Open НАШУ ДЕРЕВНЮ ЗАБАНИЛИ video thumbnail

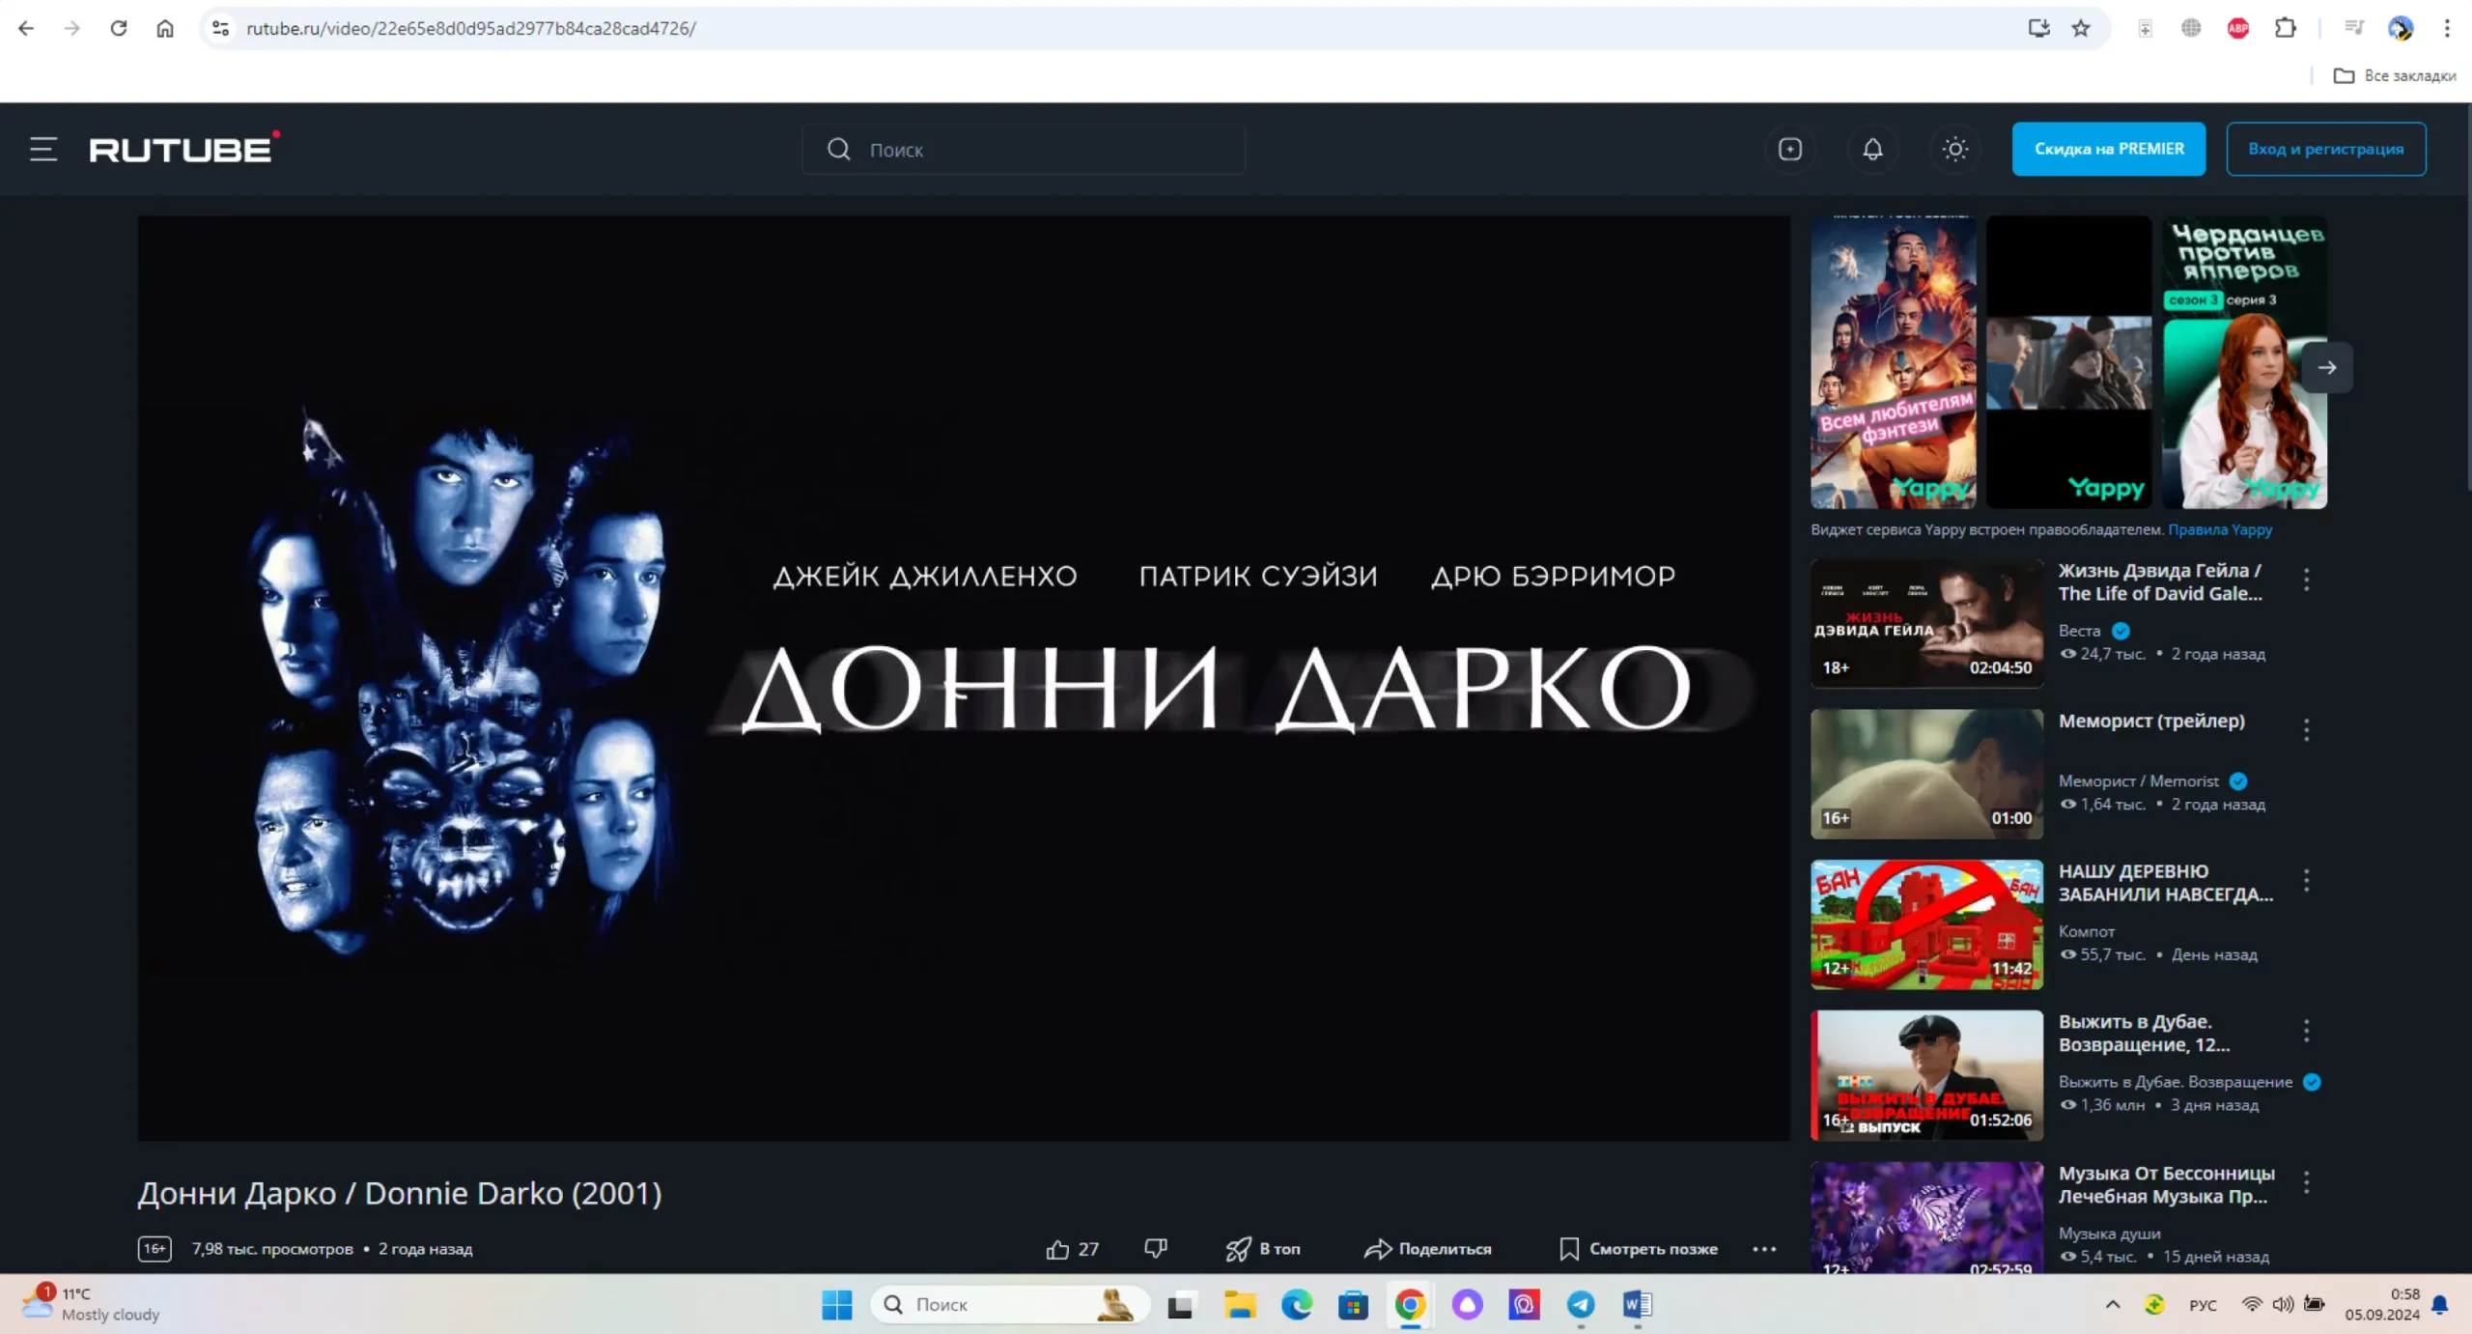pyautogui.click(x=1925, y=924)
